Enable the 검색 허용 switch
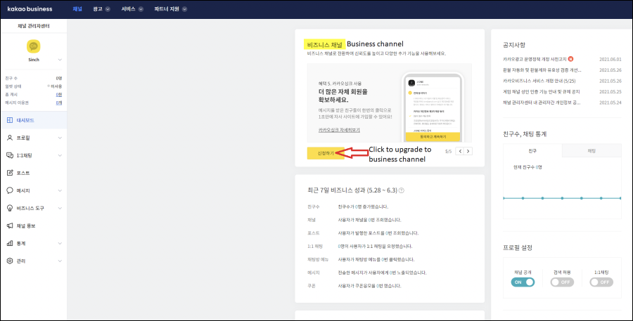The width and height of the screenshot is (633, 321). point(562,282)
